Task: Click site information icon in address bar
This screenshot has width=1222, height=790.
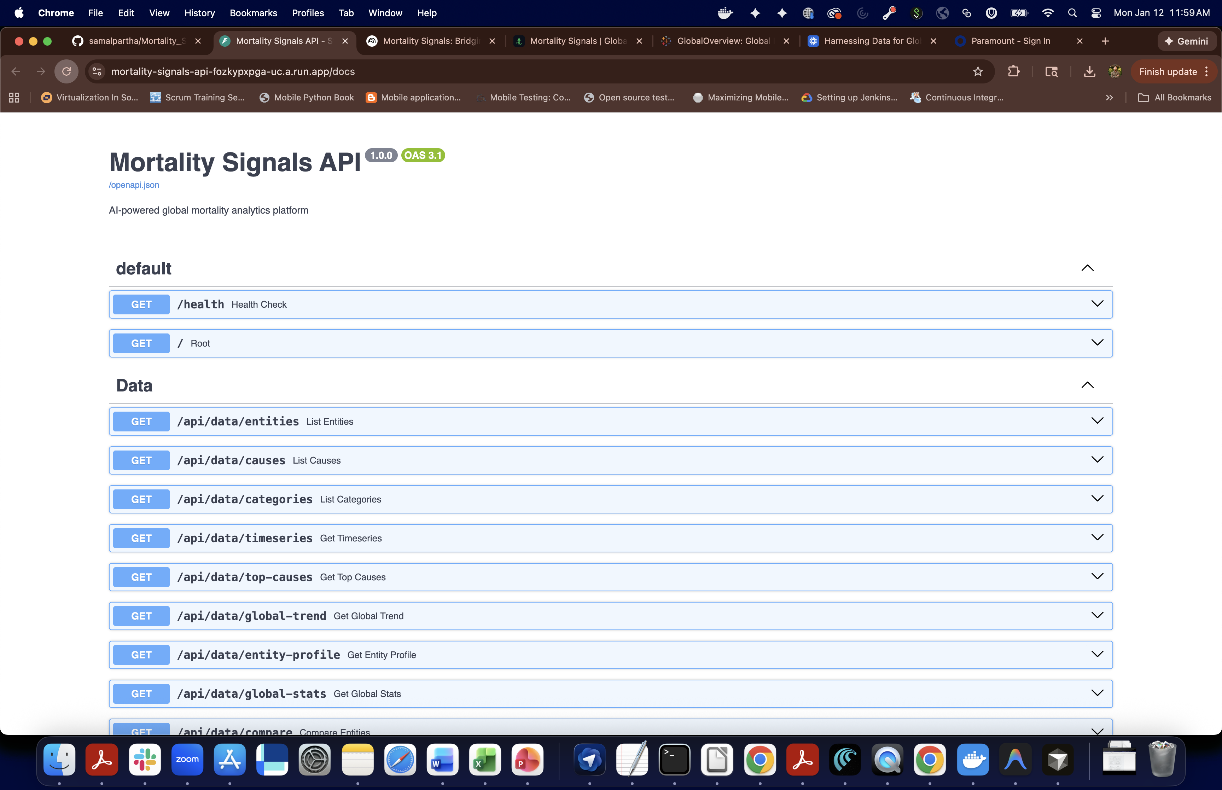Action: tap(97, 71)
